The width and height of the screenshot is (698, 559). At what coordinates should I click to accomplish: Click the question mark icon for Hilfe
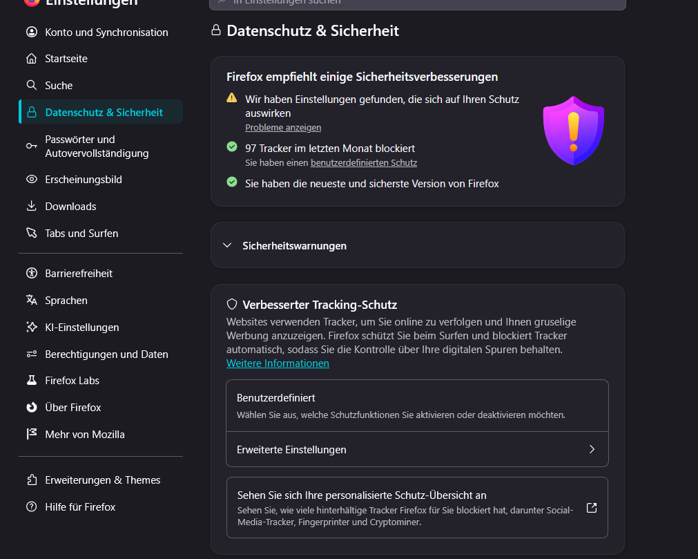(x=32, y=506)
